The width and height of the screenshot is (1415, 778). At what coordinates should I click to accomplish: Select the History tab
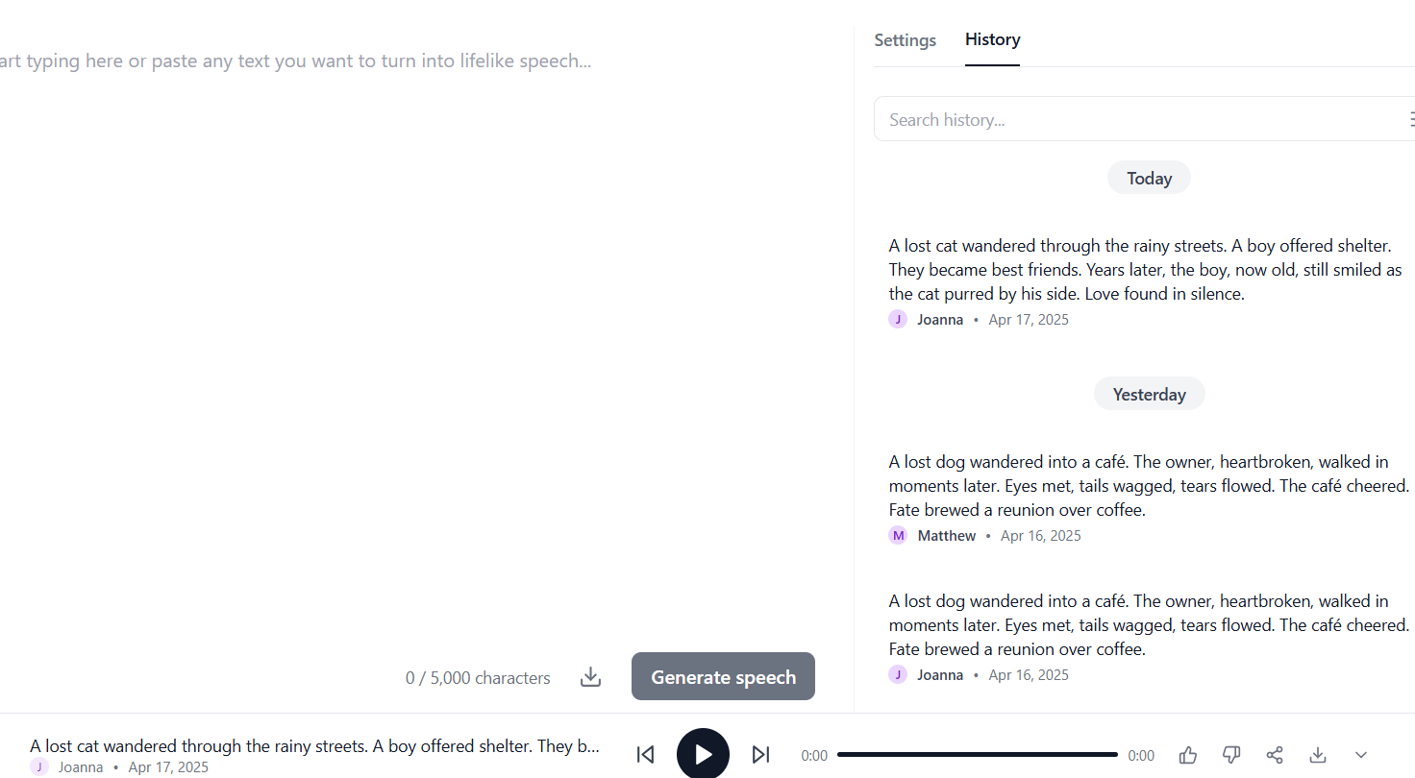[992, 40]
